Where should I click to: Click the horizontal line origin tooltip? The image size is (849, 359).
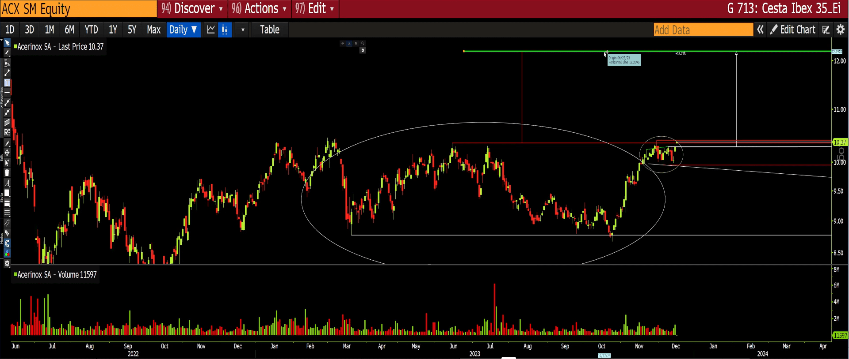click(624, 60)
